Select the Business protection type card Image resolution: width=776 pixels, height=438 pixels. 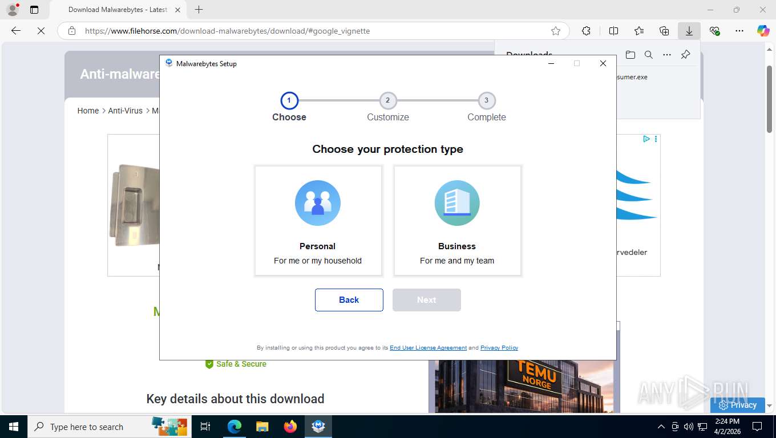pyautogui.click(x=457, y=221)
